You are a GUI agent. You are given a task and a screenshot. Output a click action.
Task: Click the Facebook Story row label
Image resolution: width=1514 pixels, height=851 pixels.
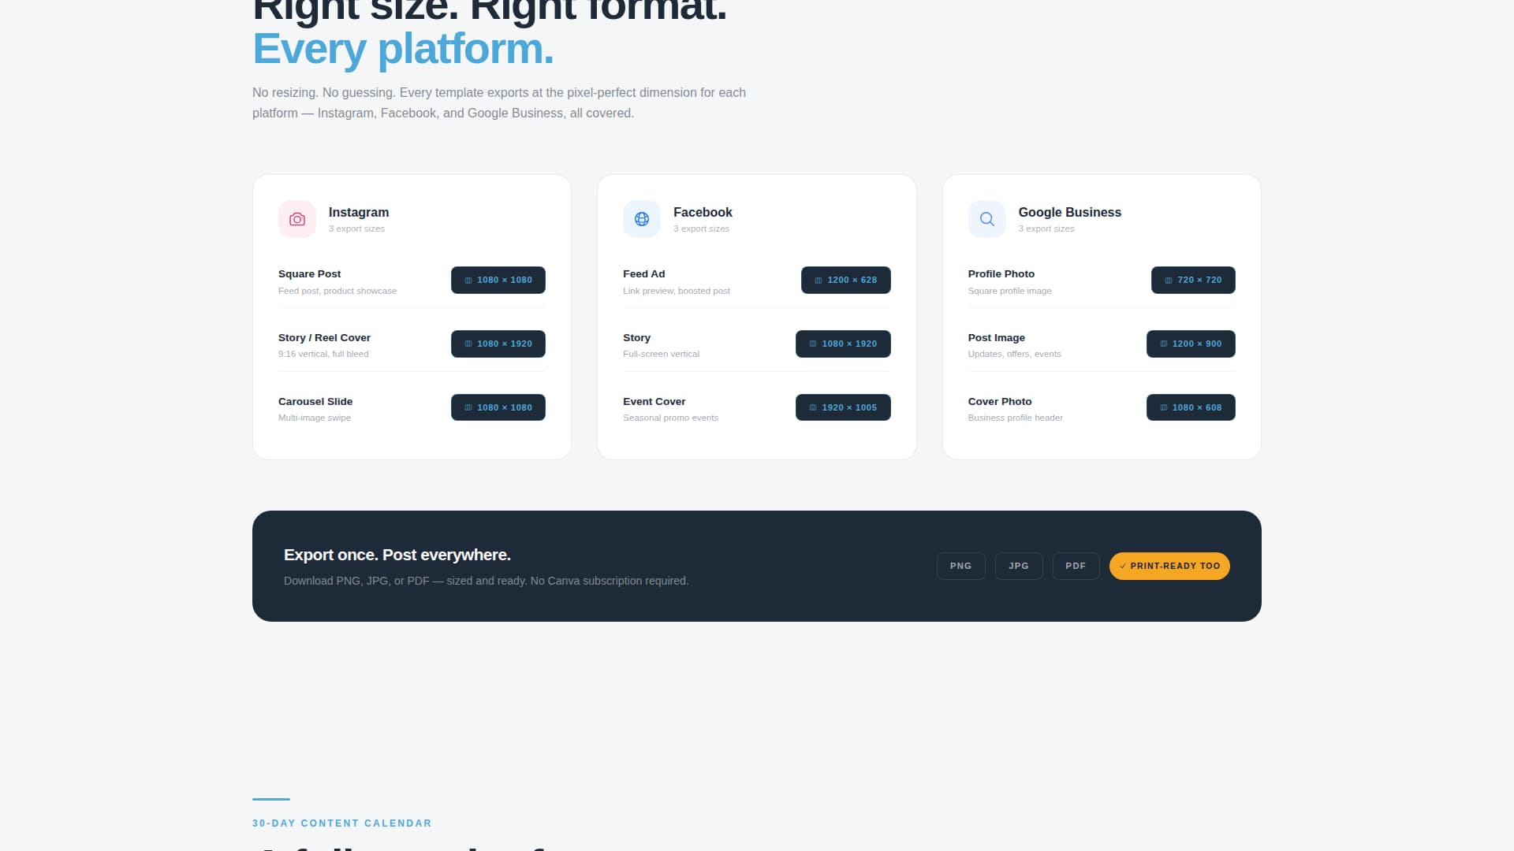pos(636,338)
